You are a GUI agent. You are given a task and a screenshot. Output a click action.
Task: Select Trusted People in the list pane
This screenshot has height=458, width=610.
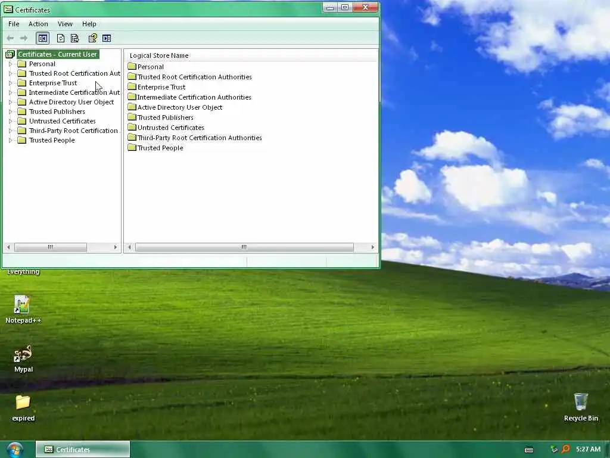[160, 148]
